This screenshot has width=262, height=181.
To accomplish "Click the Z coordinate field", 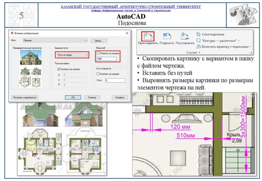I will [x=75, y=85].
